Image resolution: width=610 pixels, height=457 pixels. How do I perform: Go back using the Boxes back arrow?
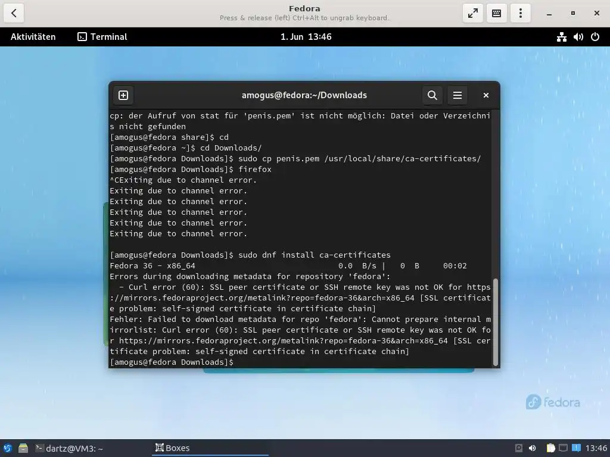pyautogui.click(x=14, y=13)
